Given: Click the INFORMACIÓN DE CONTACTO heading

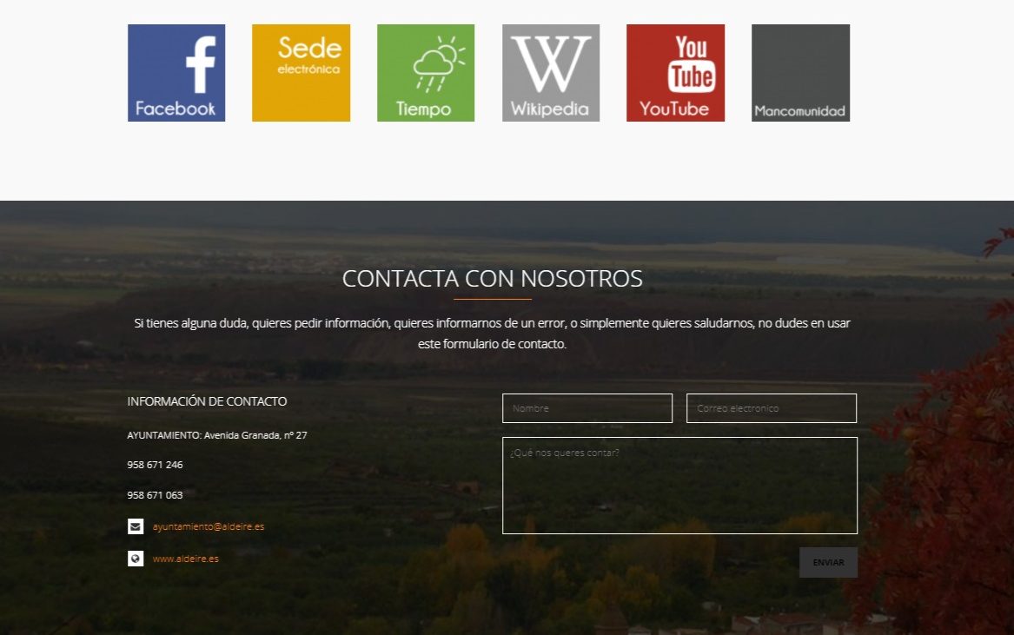Looking at the screenshot, I should tap(207, 401).
